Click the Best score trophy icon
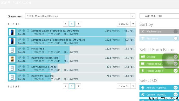179x101 pixels. (x=143, y=38)
